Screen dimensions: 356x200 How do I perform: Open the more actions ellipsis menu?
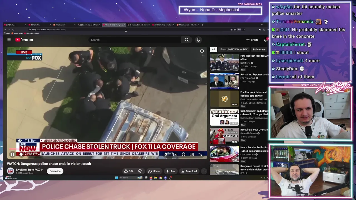tap(204, 171)
